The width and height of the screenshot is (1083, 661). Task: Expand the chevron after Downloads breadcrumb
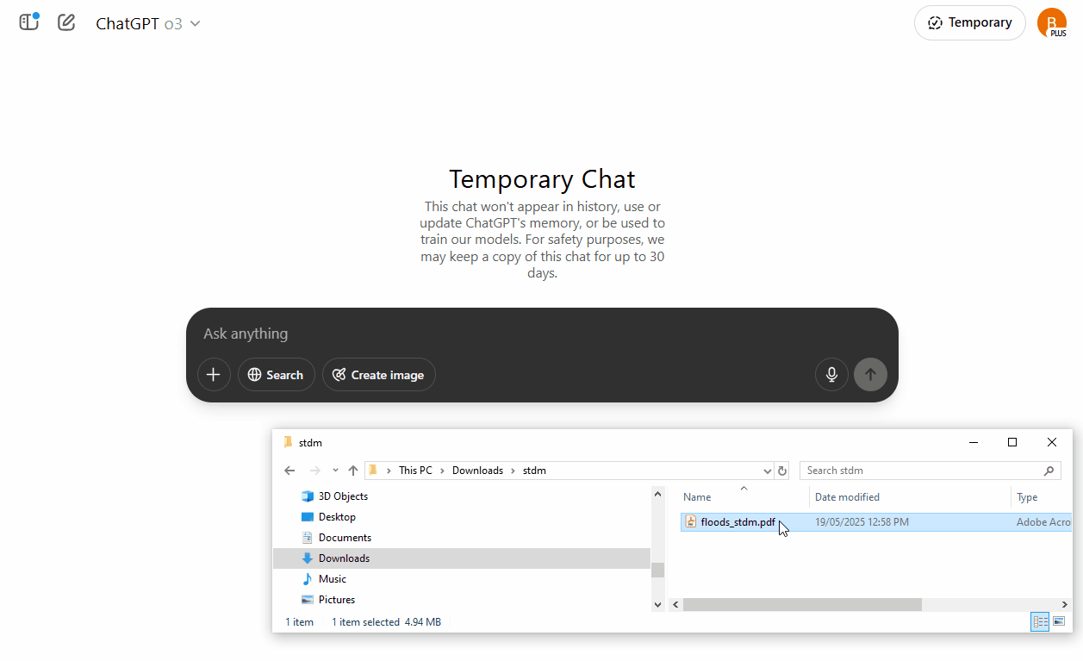513,471
